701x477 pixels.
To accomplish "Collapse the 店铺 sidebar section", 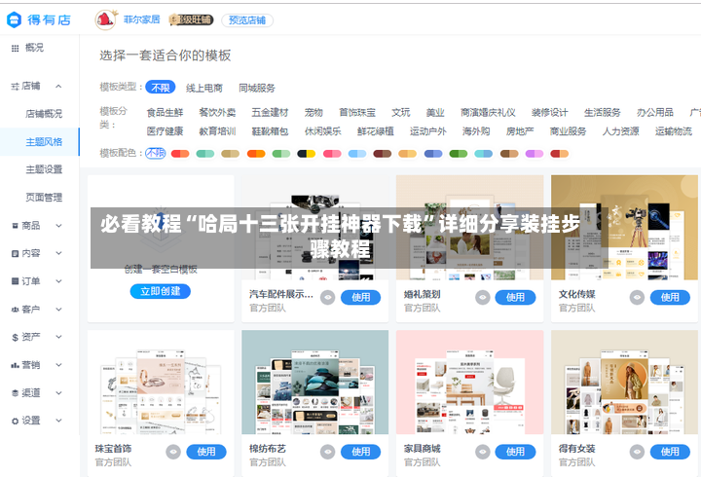I will pos(58,87).
